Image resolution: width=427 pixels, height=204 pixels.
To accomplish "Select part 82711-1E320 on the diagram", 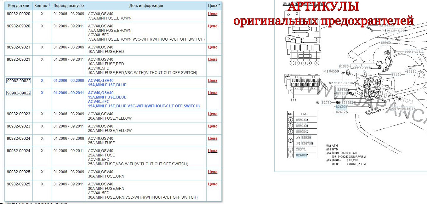I will [362, 68].
